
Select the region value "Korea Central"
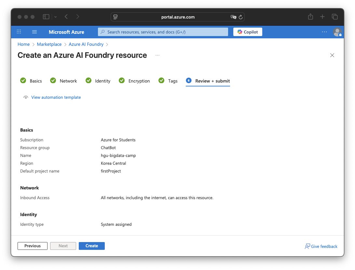pyautogui.click(x=114, y=163)
